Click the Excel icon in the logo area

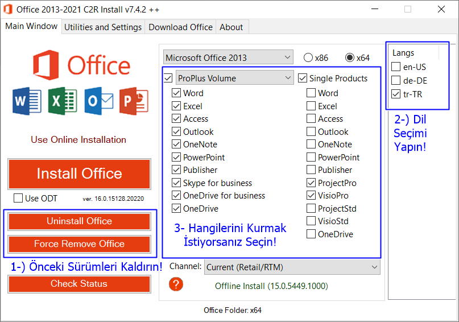click(x=62, y=102)
